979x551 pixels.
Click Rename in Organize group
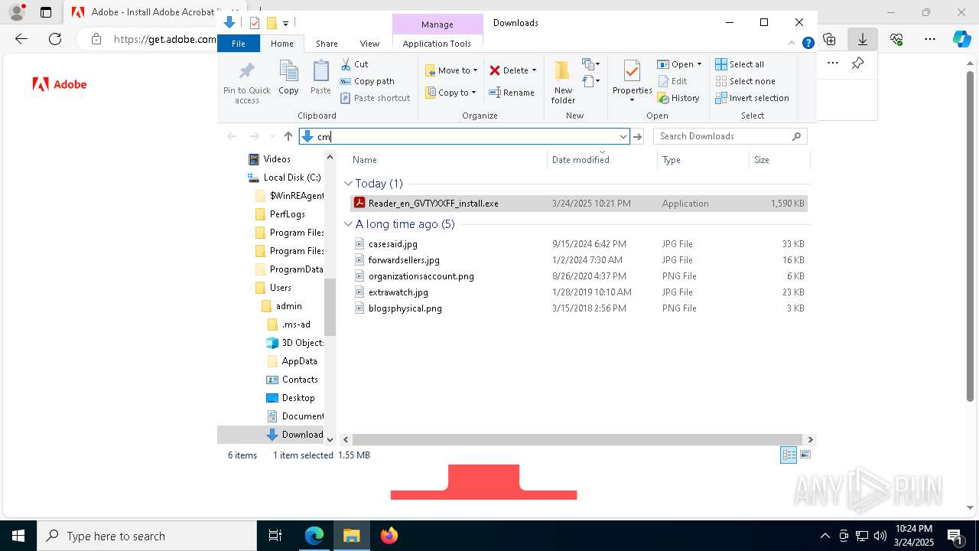[512, 93]
